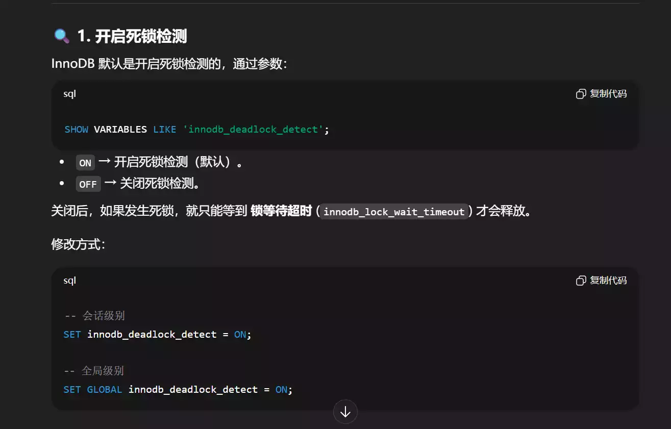Click the GLOBAL keyword in the last statement
The height and width of the screenshot is (429, 671).
coord(104,390)
